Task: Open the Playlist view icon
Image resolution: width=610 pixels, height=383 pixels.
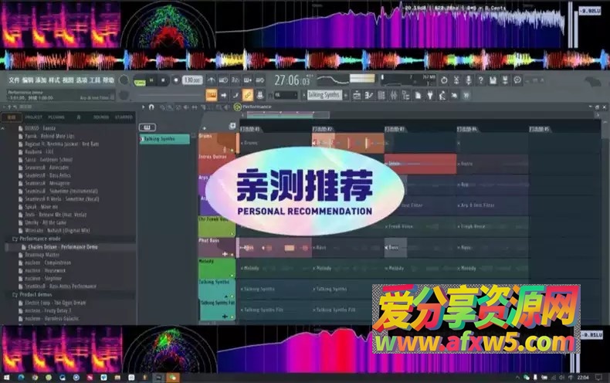Action: click(x=357, y=95)
